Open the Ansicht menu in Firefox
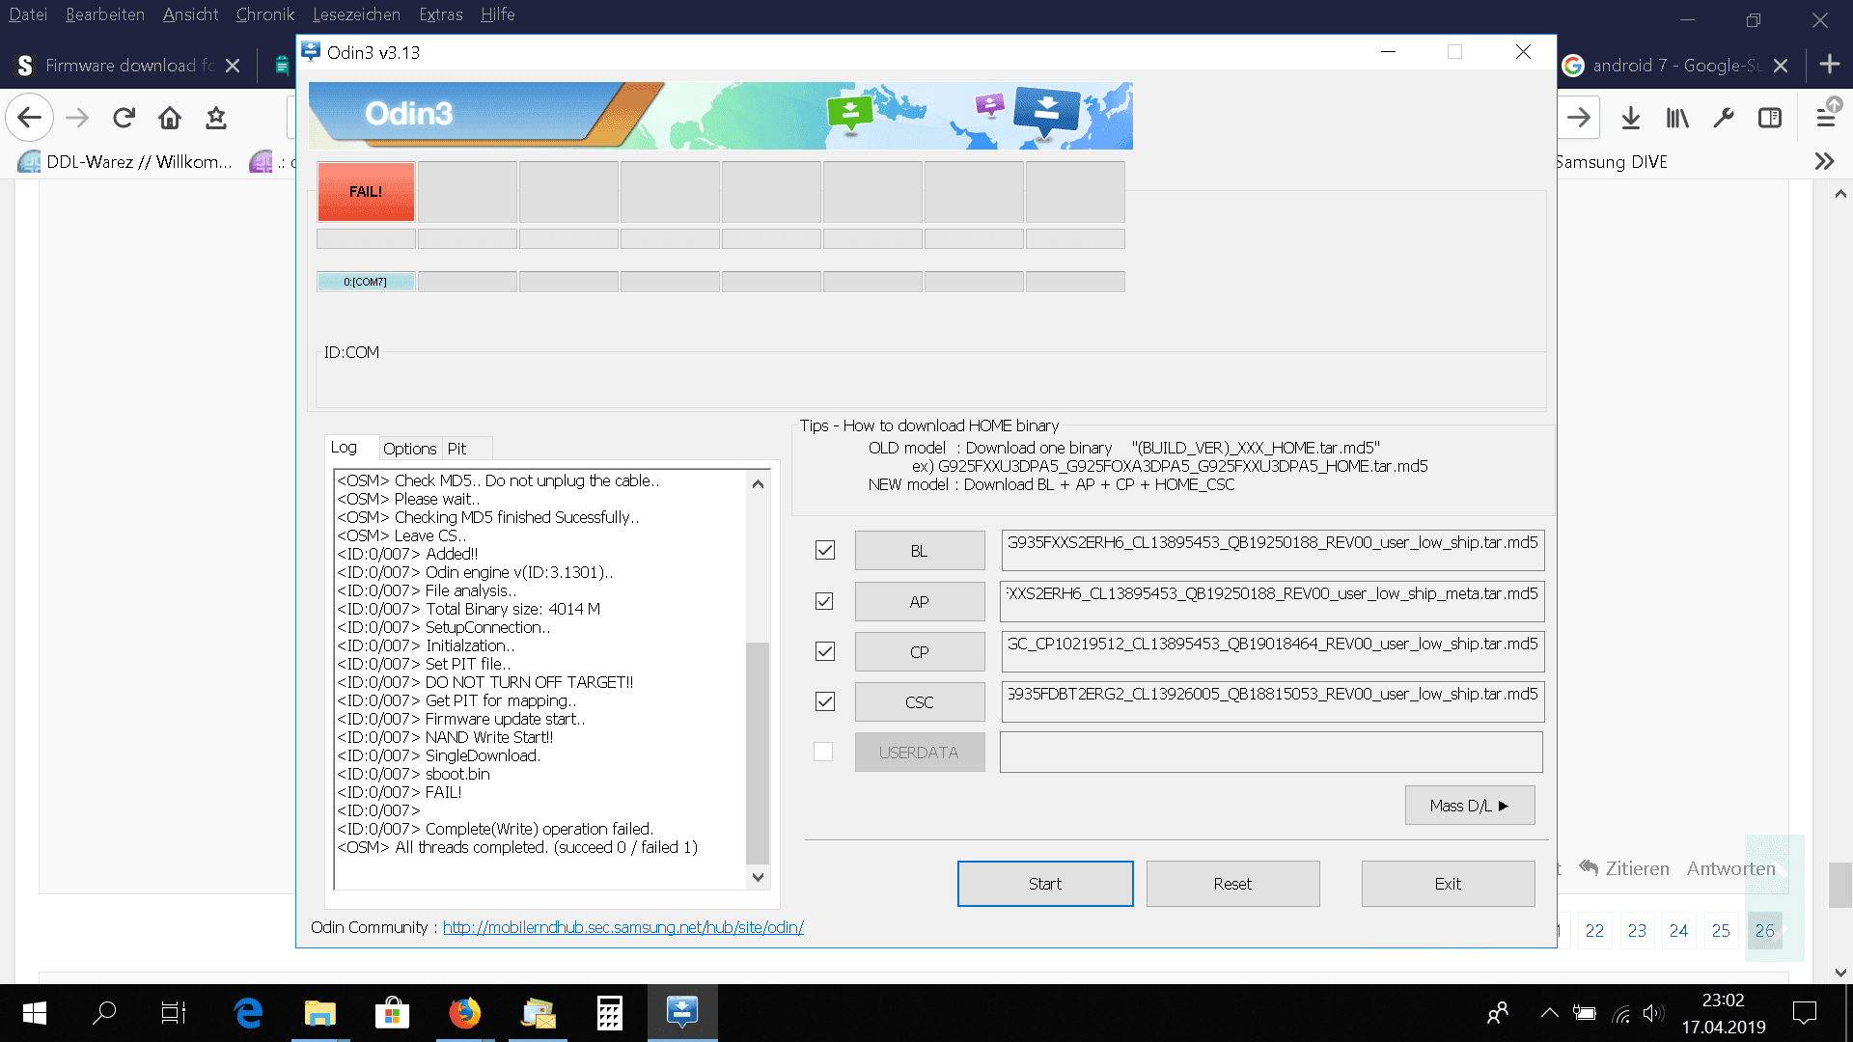Screen dimensions: 1853x1042 point(190,14)
